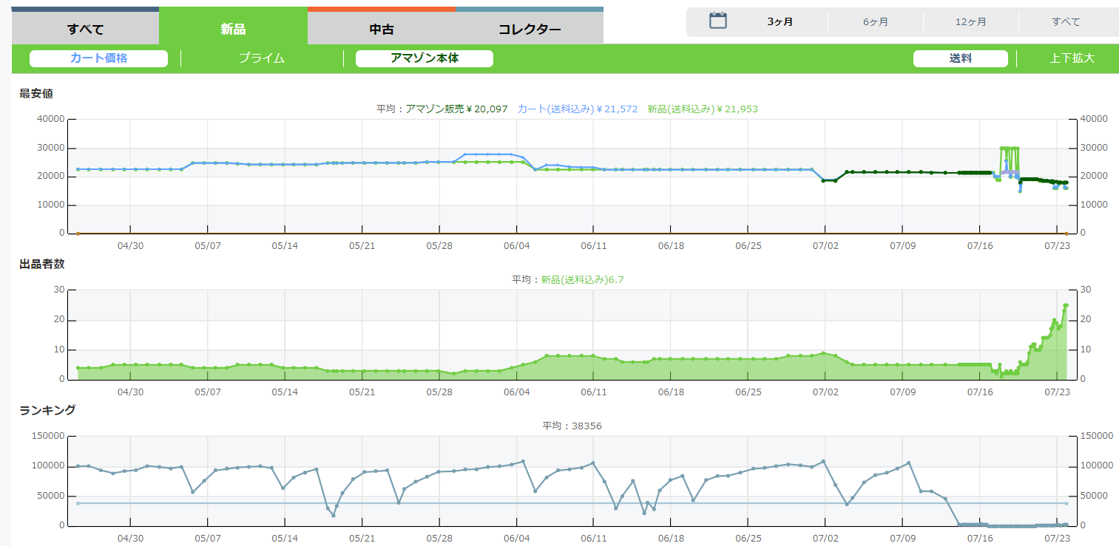Select the 3ヶ月 time range

pyautogui.click(x=780, y=21)
